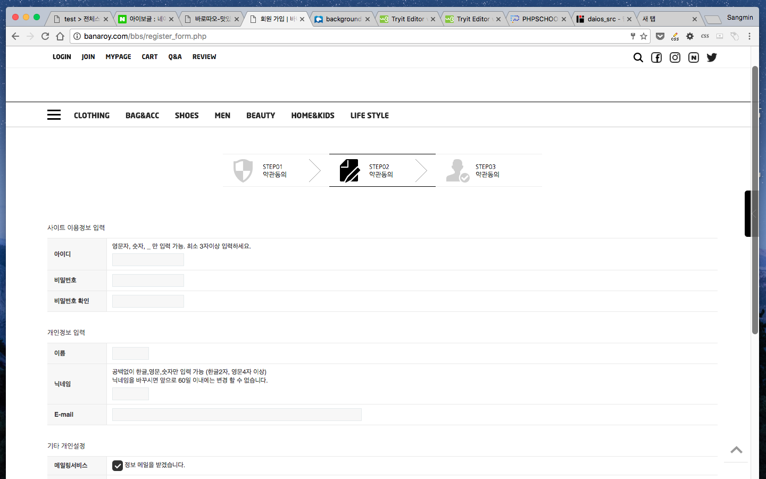Browse the BAG&ACC category
Image resolution: width=766 pixels, height=479 pixels.
coord(142,115)
